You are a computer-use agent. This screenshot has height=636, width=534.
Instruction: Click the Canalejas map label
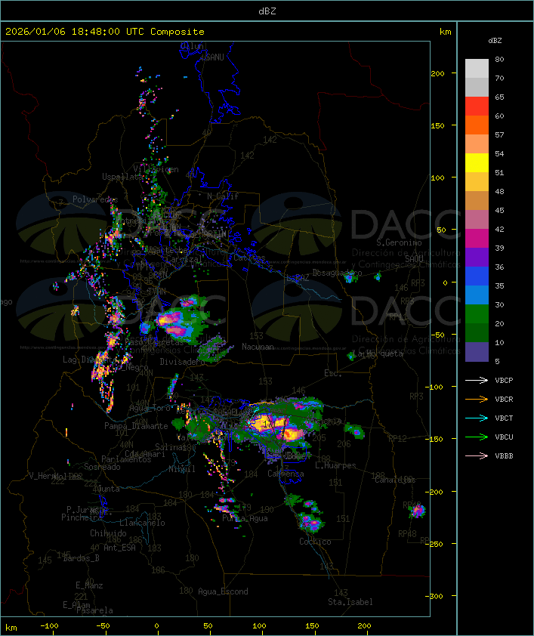coord(395,480)
